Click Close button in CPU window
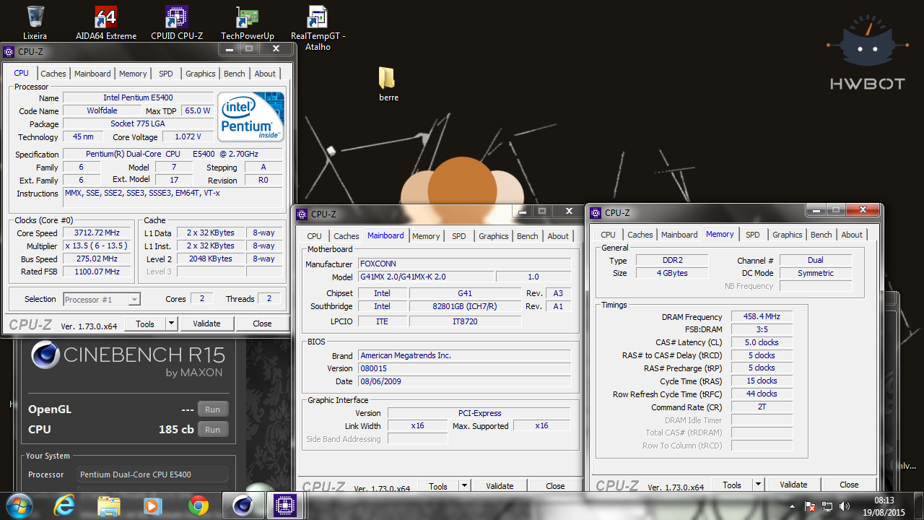The width and height of the screenshot is (924, 520). tap(262, 324)
